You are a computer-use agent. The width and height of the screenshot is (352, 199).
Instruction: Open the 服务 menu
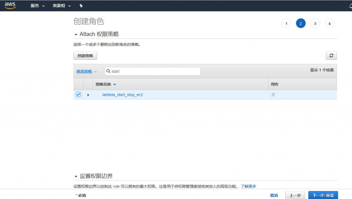[37, 6]
